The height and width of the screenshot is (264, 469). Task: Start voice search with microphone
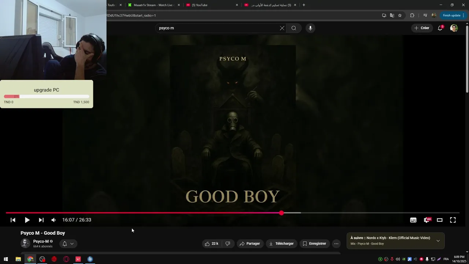pyautogui.click(x=310, y=28)
